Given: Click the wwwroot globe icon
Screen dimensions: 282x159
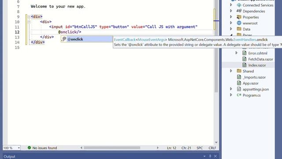Looking at the screenshot, I should point(239,23).
